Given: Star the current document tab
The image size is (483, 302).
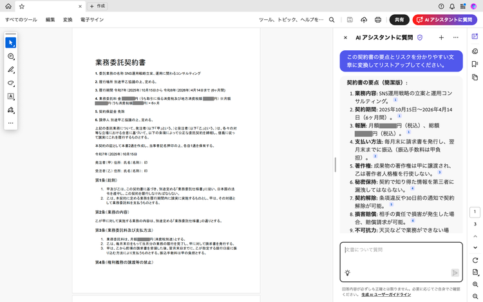Looking at the screenshot, I should click(22, 6).
